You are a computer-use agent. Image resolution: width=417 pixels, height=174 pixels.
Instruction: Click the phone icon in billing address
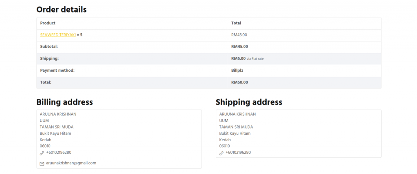42,153
